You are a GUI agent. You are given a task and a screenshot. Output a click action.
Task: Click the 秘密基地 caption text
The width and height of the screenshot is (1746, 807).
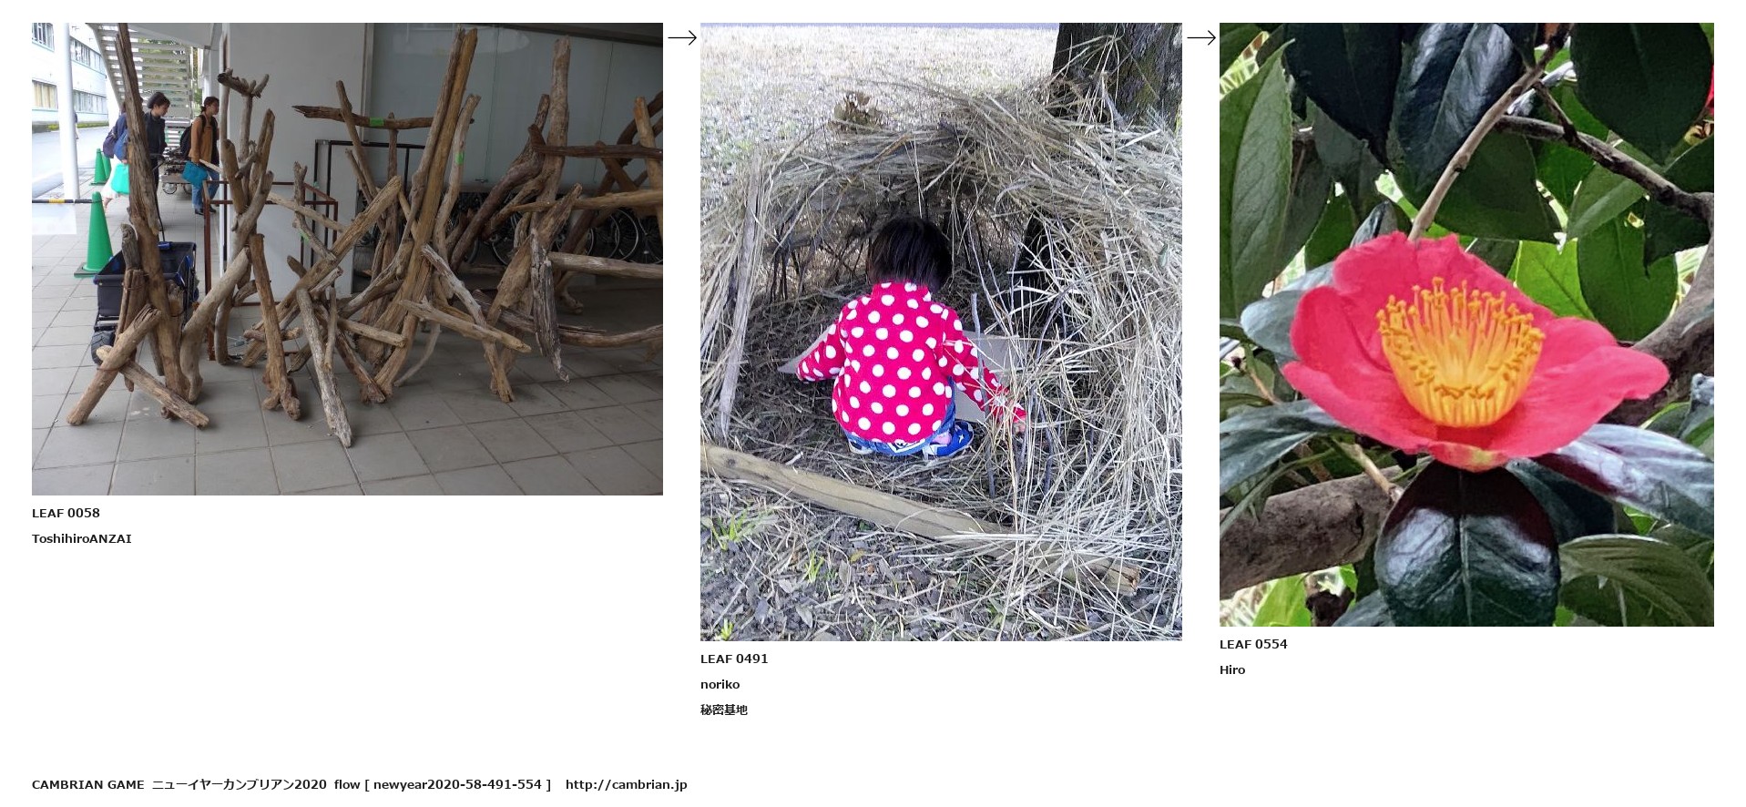(724, 710)
